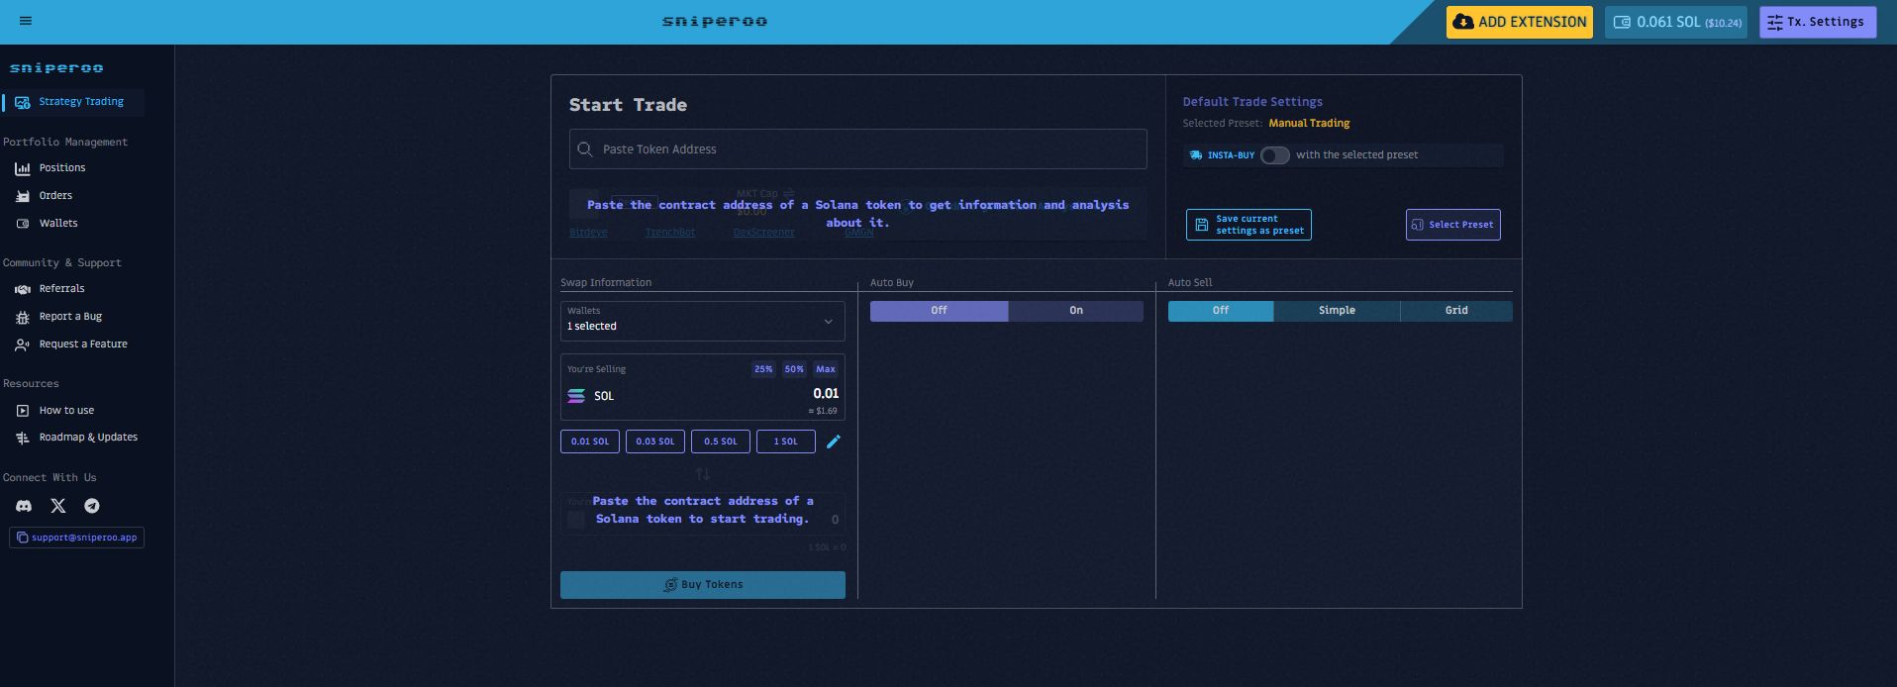Copy the support@sniperoo.app email address

point(77,538)
